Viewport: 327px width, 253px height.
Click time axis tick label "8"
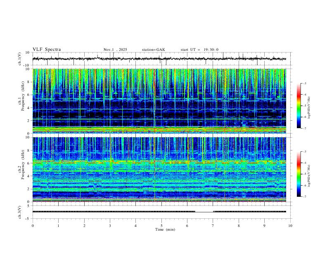(239, 226)
